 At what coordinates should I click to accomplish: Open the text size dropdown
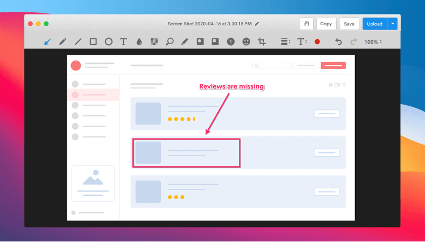coord(302,41)
